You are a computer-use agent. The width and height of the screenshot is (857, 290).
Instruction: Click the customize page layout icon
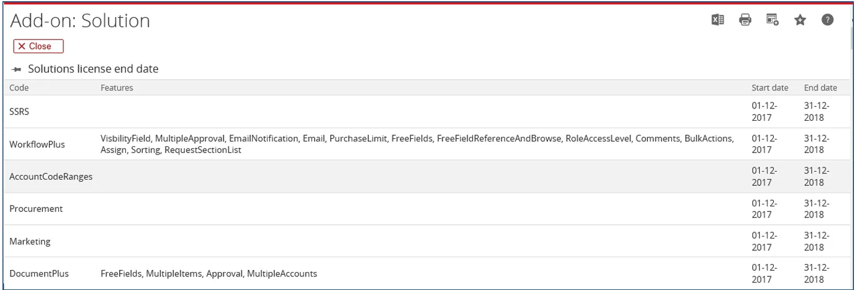click(773, 20)
